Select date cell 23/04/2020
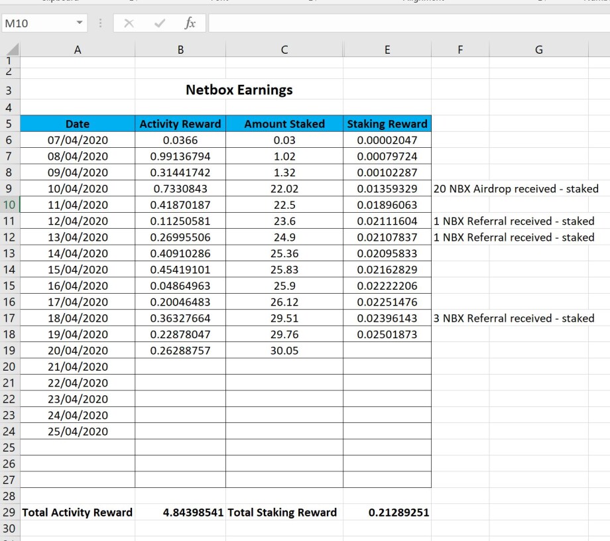 click(78, 399)
